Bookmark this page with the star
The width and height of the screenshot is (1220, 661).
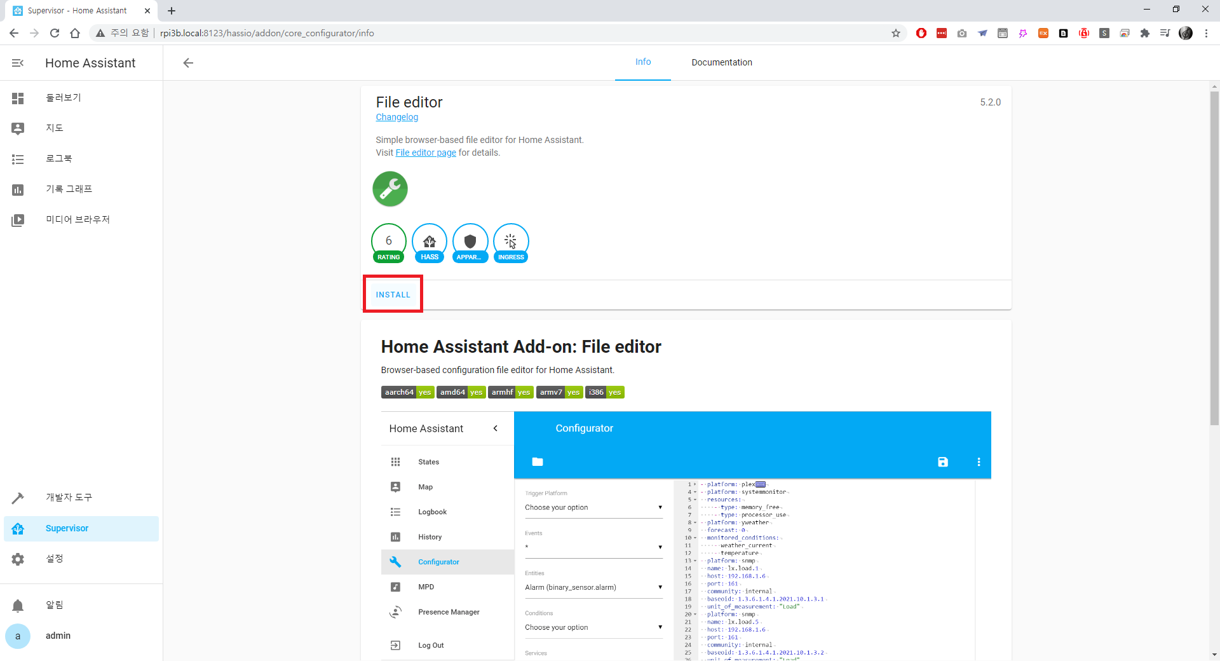click(x=896, y=33)
